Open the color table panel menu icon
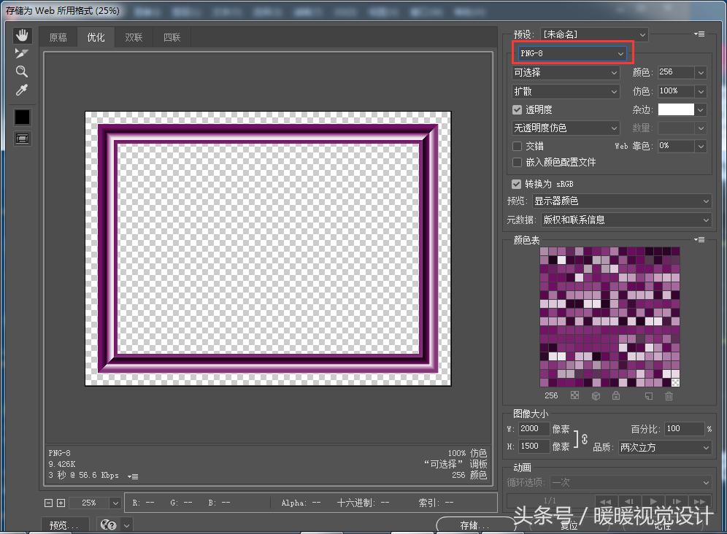This screenshot has width=727, height=534. click(699, 239)
